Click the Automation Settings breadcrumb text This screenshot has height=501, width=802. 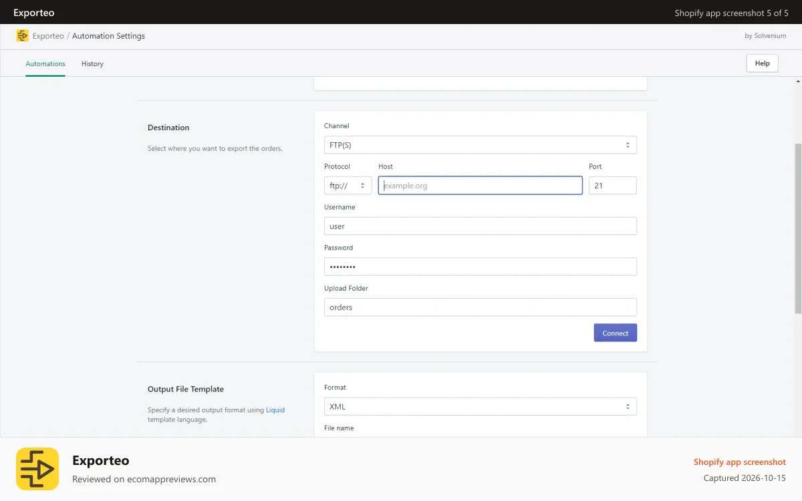coord(108,36)
